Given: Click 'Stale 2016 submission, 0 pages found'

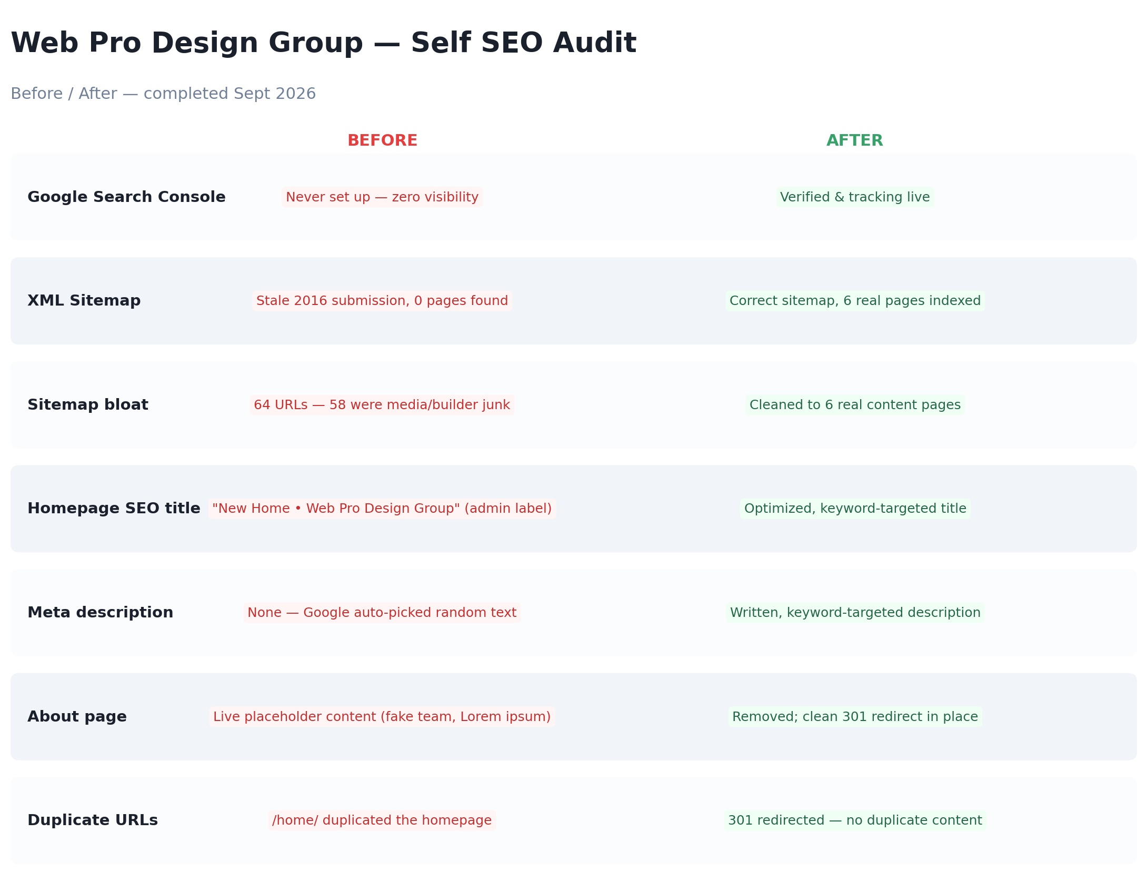Looking at the screenshot, I should pyautogui.click(x=382, y=301).
